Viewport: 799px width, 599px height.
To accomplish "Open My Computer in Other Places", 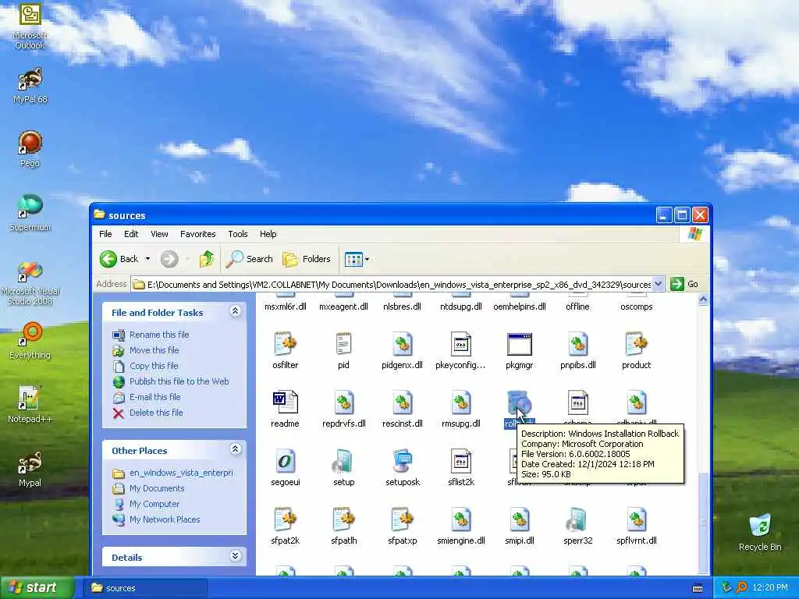I will (x=154, y=504).
